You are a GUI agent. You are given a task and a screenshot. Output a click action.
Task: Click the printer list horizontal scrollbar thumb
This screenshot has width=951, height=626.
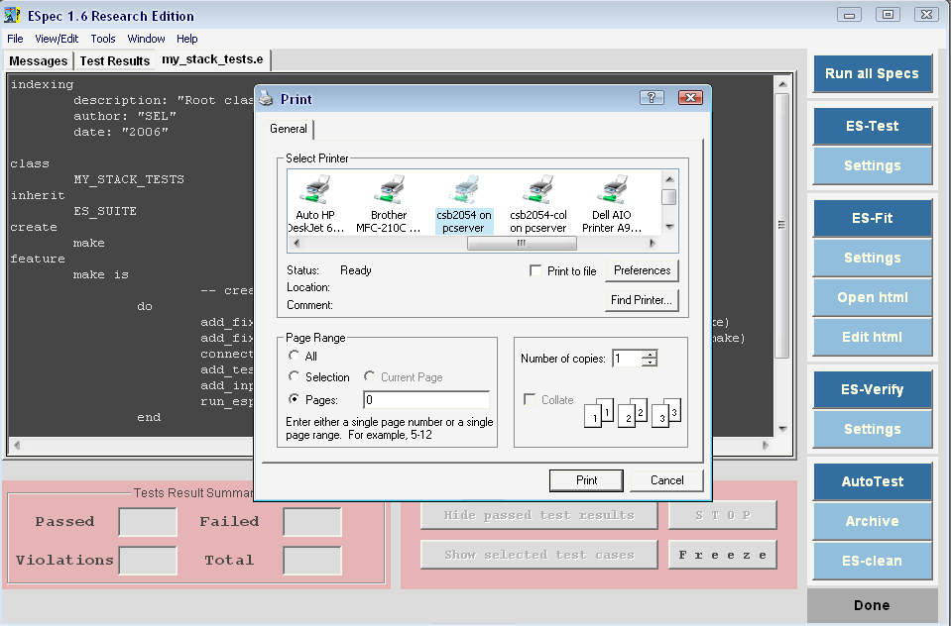point(522,243)
